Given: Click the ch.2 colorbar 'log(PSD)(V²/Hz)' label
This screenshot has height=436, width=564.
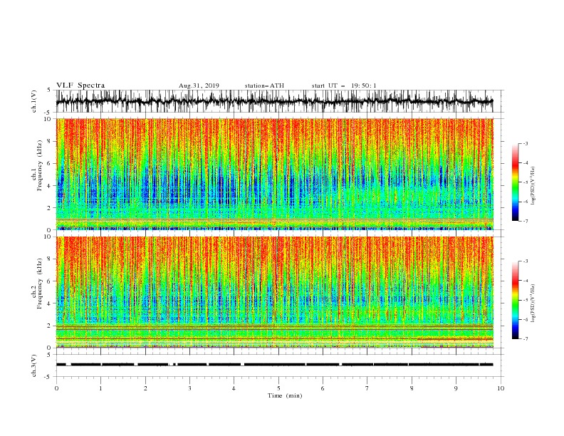Looking at the screenshot, I should coord(533,303).
